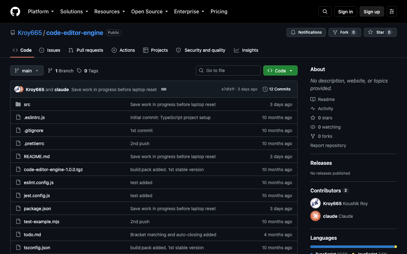View the 12 Commits history link
This screenshot has height=254, width=407.
277,89
